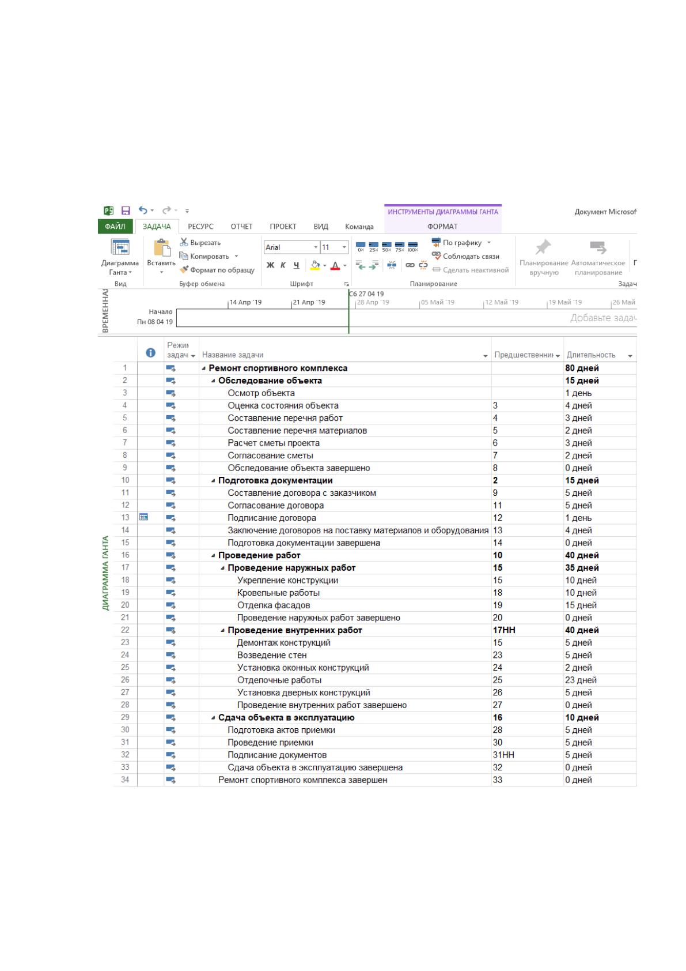The image size is (686, 971).
Task: Click Автоматическое планирование button
Action: (598, 257)
